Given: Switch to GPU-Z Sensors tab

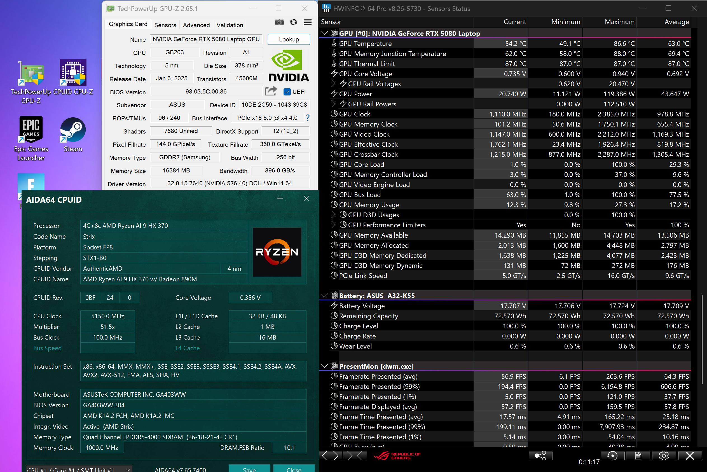Looking at the screenshot, I should click(165, 25).
